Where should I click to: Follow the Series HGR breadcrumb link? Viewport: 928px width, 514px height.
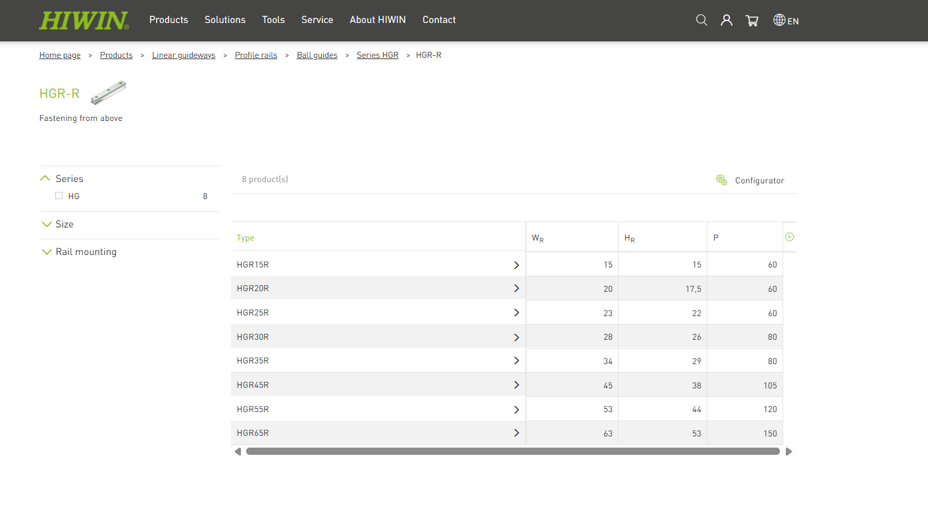coord(378,55)
